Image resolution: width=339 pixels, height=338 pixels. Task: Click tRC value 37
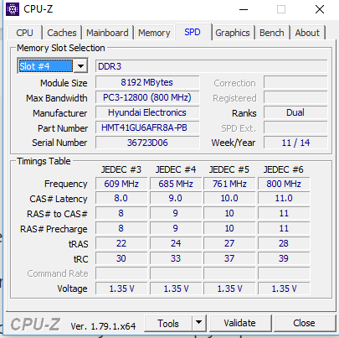229,258
